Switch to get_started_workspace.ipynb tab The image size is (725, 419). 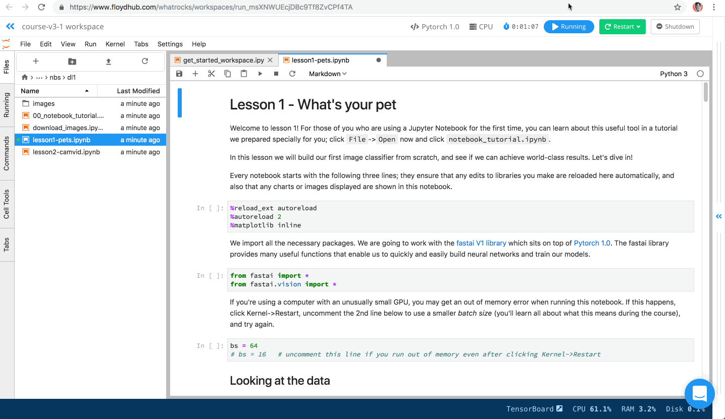(223, 60)
